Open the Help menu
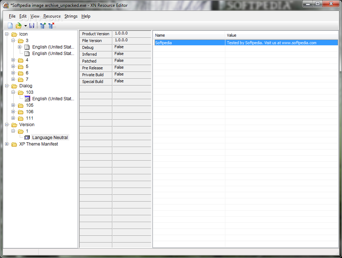 pos(86,16)
